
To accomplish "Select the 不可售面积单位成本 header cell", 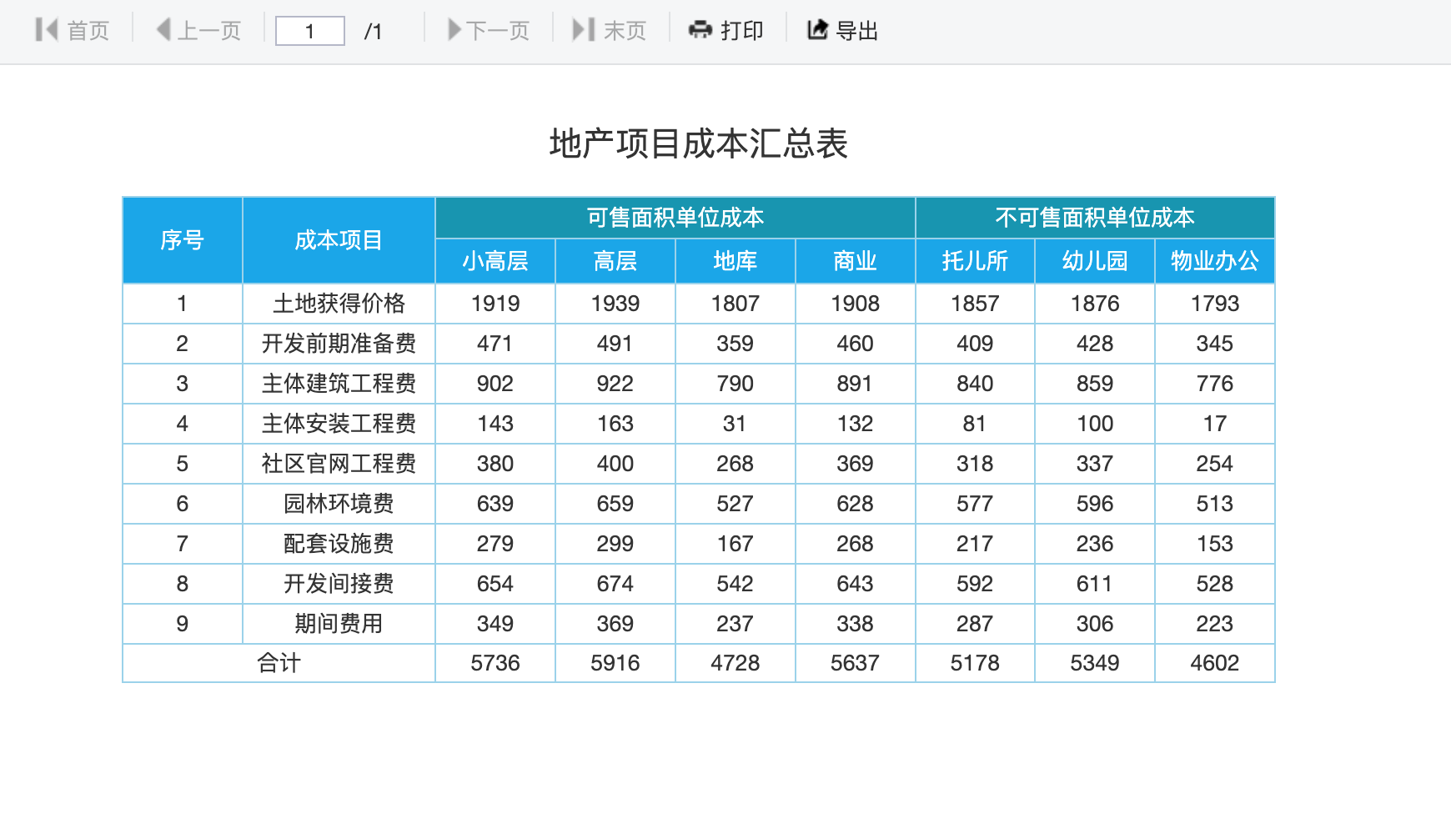I will [1094, 218].
